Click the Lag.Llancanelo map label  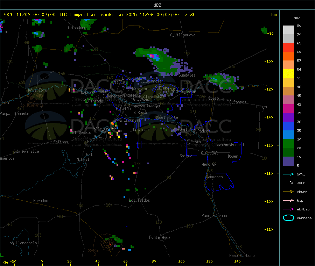22,243
